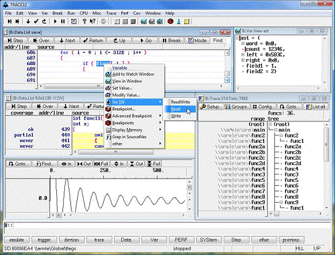Click the PERF softkey button at bottom
Image resolution: width=335 pixels, height=255 pixels.
pos(181,240)
